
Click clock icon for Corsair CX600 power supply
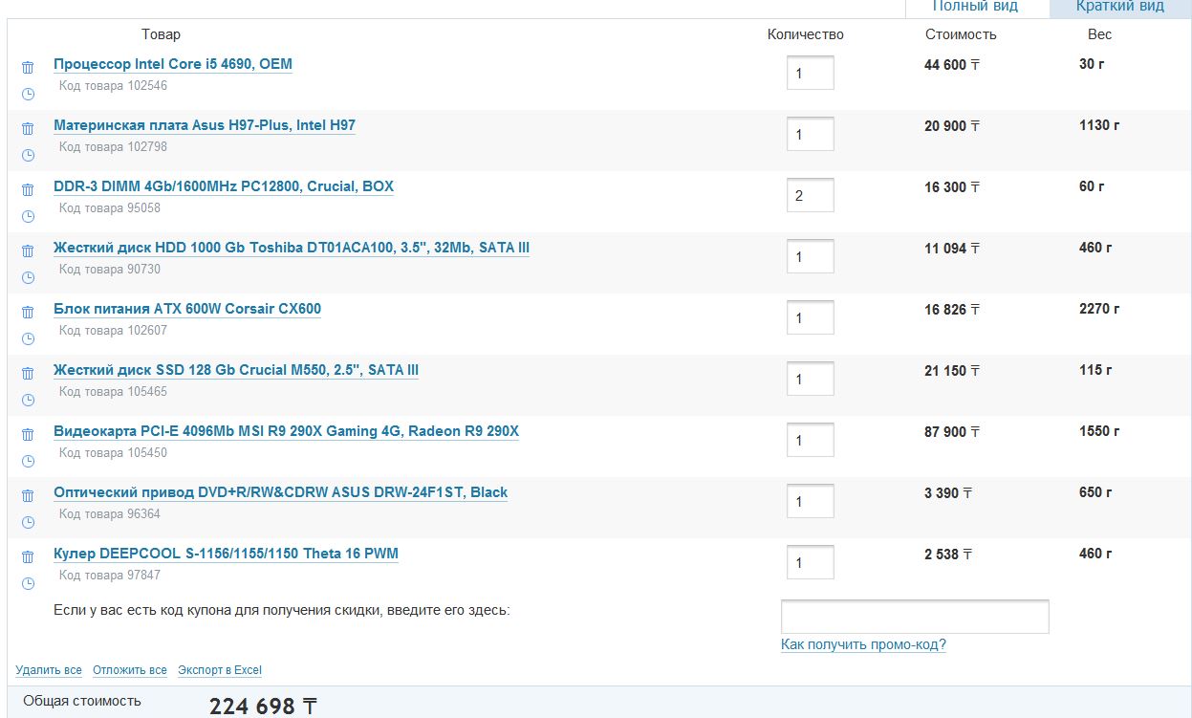[x=28, y=338]
